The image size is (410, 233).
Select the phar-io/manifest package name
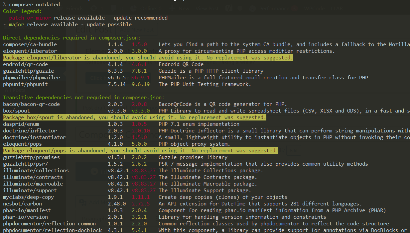[x=27, y=210]
